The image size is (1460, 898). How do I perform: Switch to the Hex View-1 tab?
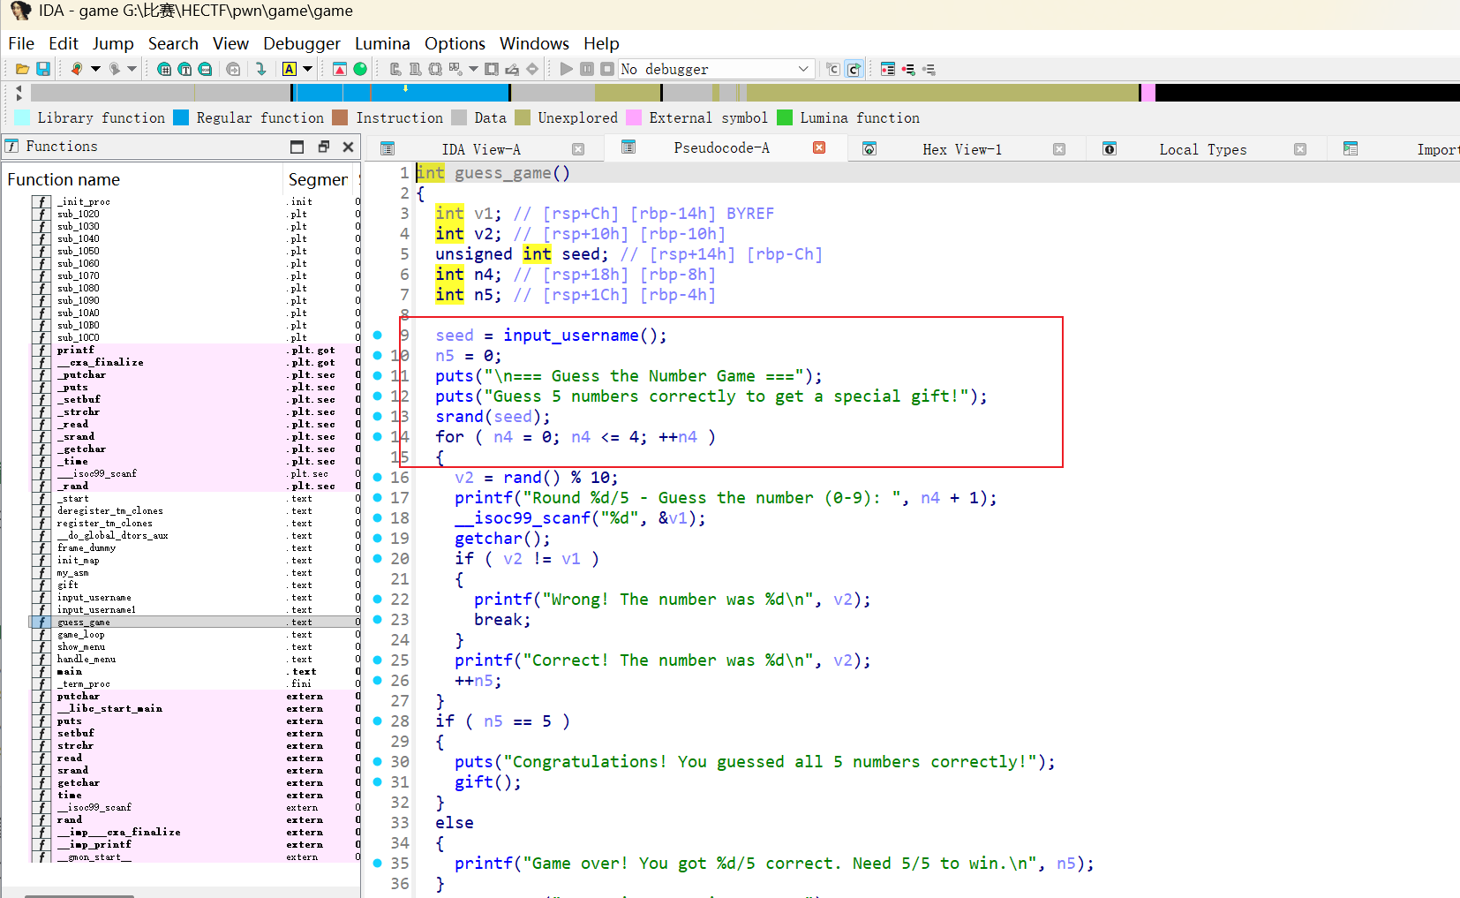coord(963,148)
